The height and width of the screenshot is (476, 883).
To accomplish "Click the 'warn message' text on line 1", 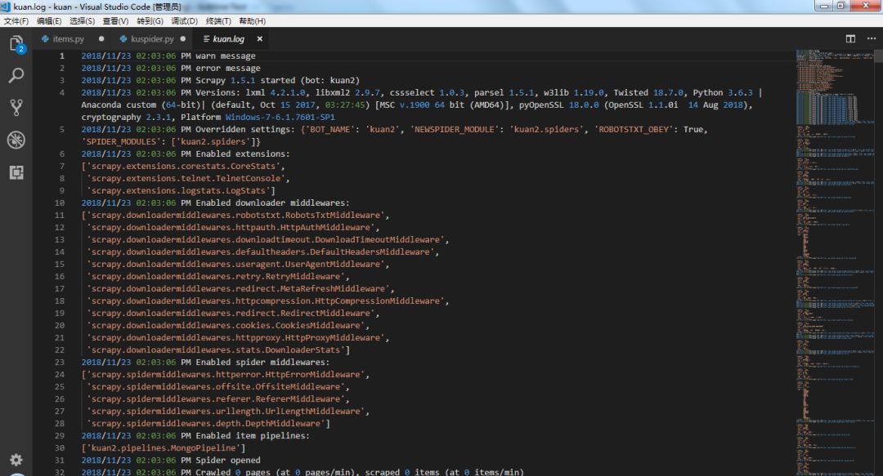I will click(226, 56).
